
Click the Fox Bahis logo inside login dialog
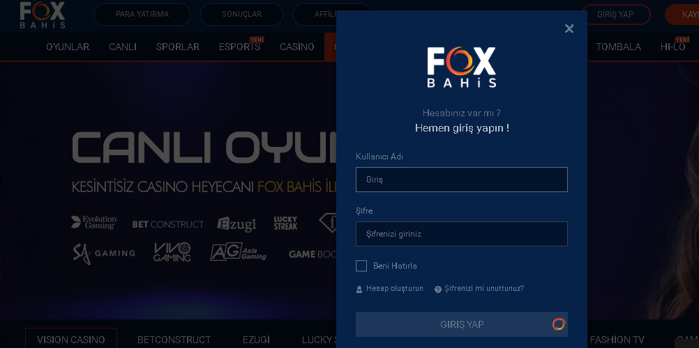pyautogui.click(x=461, y=68)
